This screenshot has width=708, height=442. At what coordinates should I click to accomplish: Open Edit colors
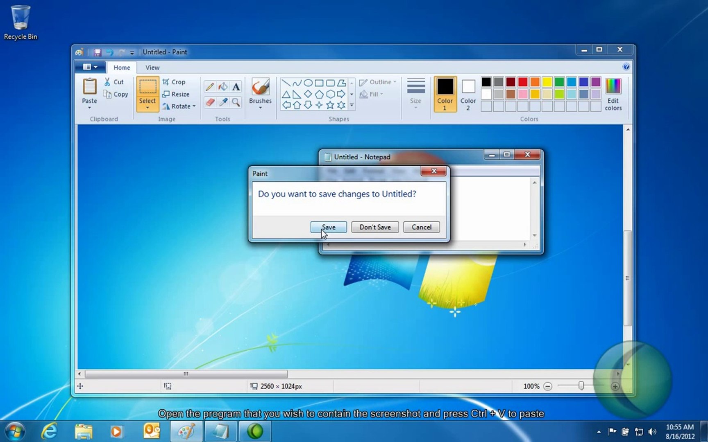click(613, 94)
